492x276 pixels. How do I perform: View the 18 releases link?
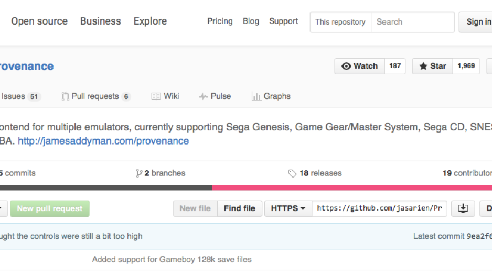coord(315,173)
